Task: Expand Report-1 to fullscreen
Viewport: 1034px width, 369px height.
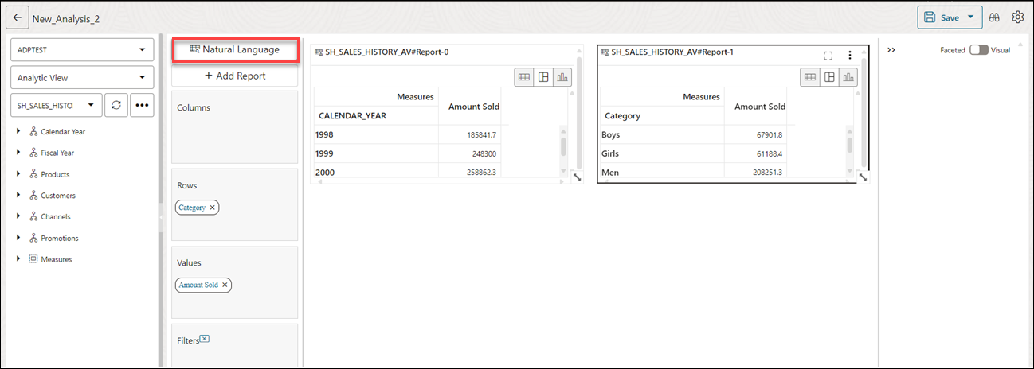Action: pyautogui.click(x=828, y=56)
